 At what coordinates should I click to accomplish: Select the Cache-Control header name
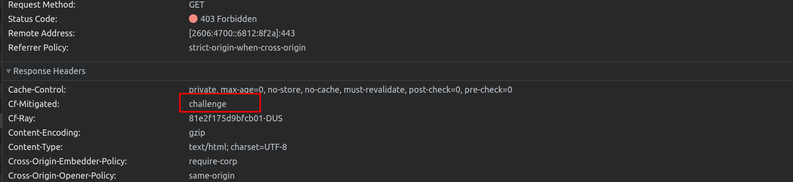[37, 90]
